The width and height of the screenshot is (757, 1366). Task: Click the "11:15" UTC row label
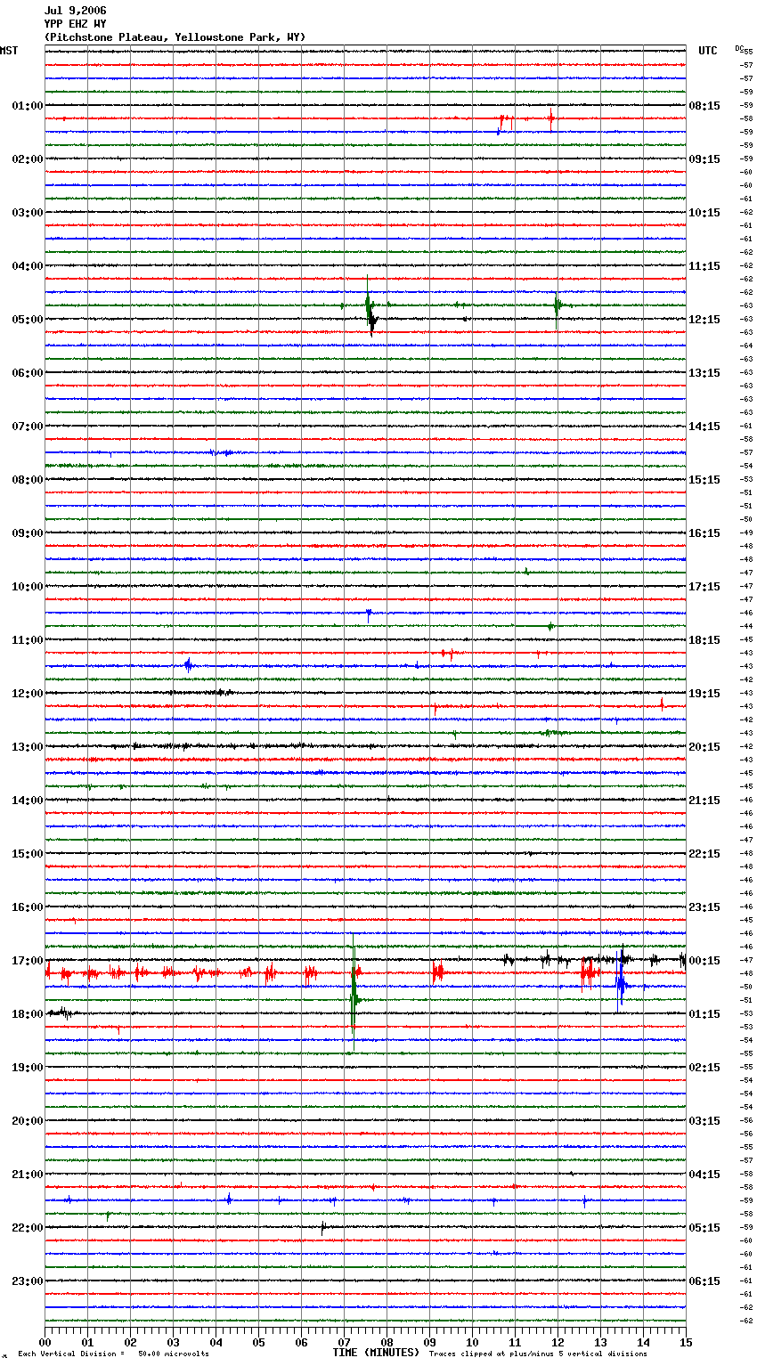pyautogui.click(x=704, y=266)
